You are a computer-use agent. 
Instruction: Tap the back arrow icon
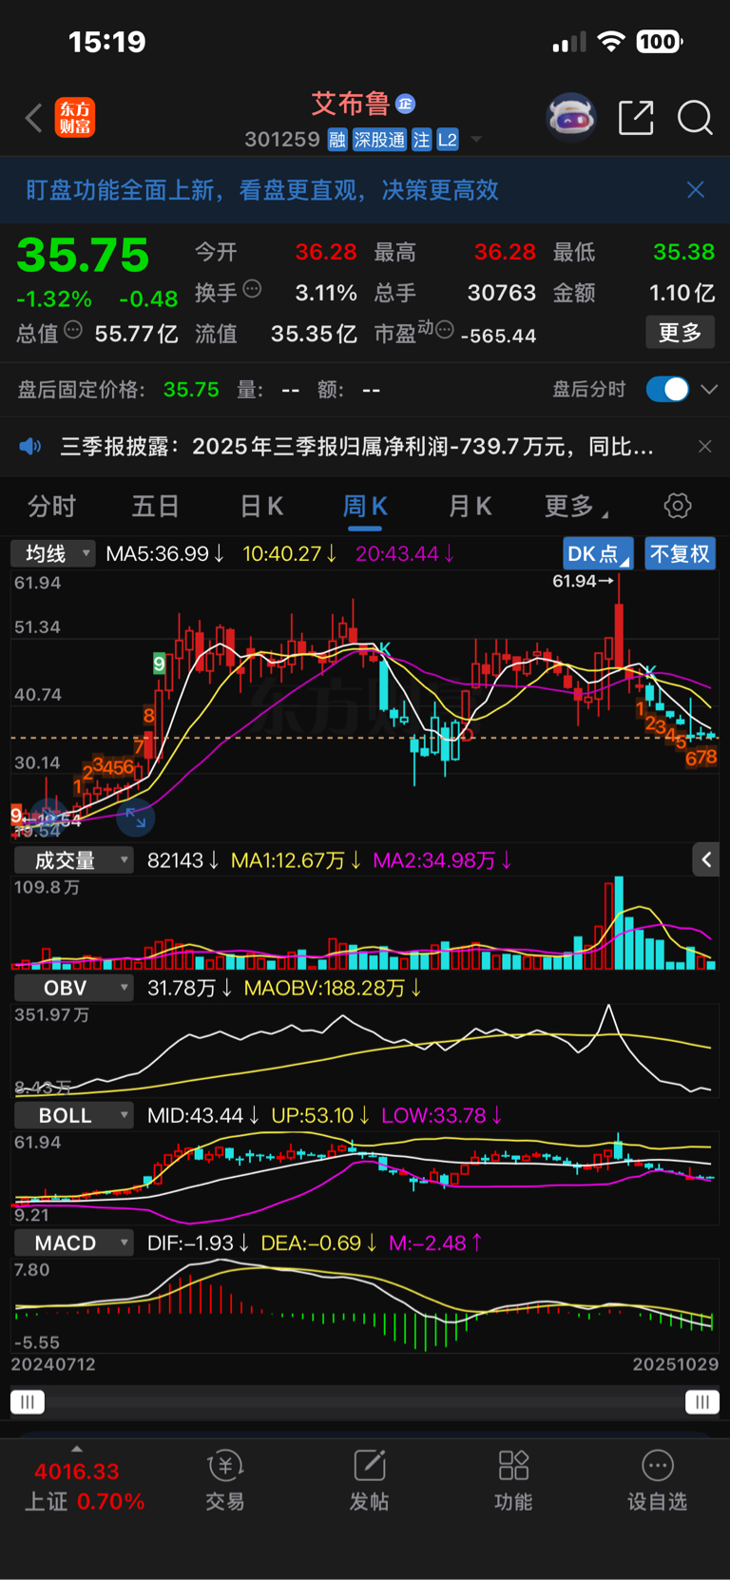click(x=34, y=118)
